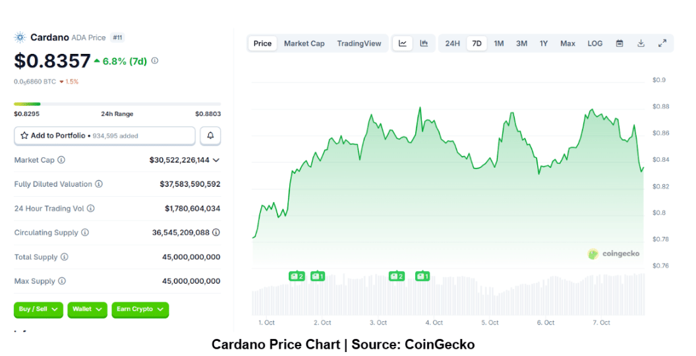
Task: Switch to line chart view icon
Action: coord(402,43)
